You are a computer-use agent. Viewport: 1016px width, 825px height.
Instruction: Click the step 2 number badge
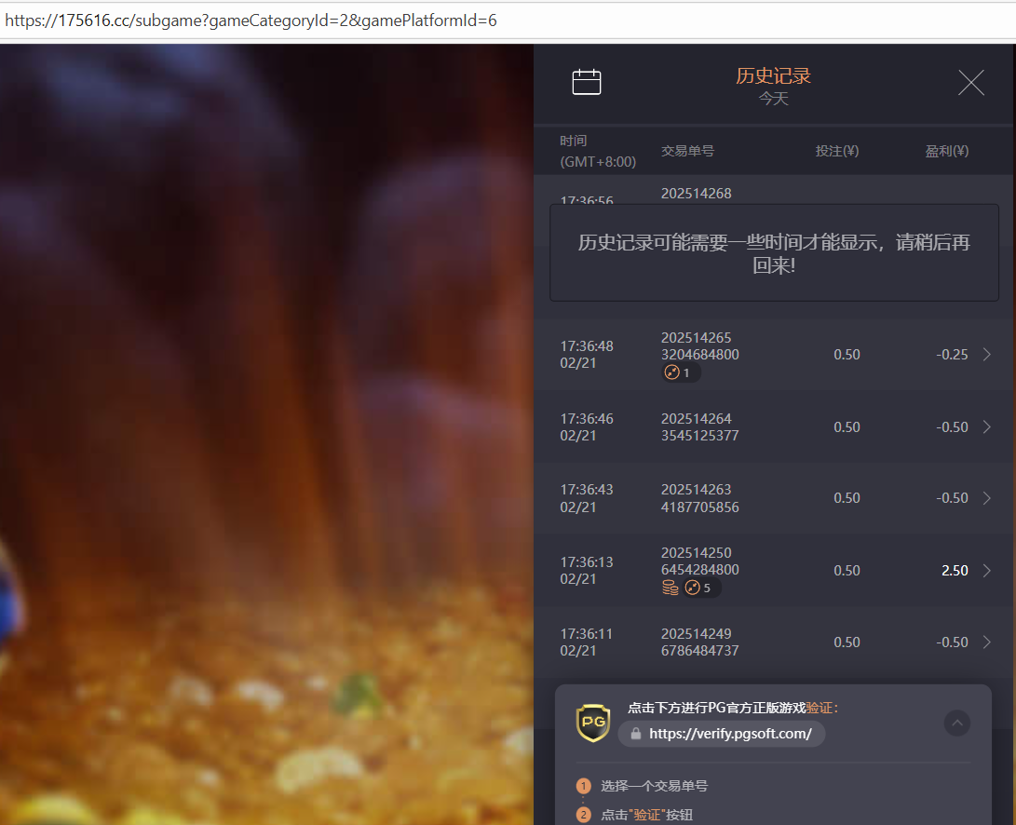584,815
